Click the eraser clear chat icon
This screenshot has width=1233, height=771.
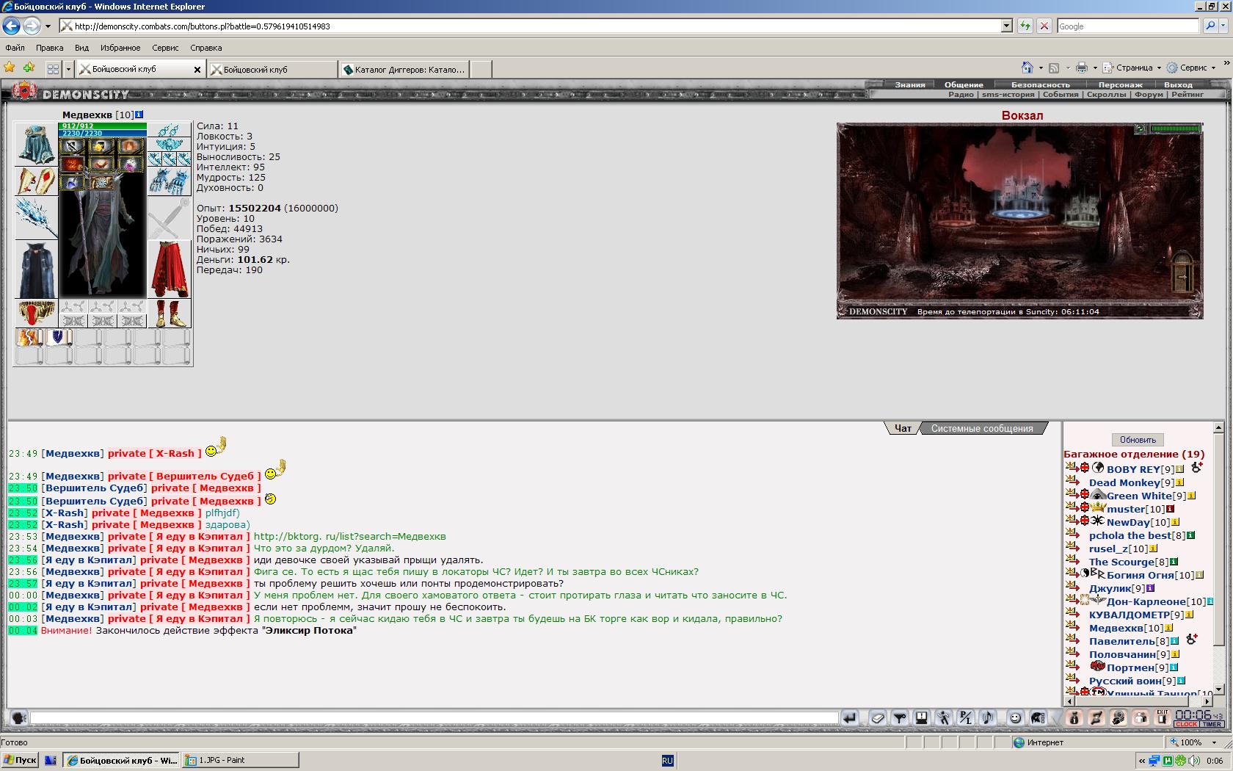(878, 717)
